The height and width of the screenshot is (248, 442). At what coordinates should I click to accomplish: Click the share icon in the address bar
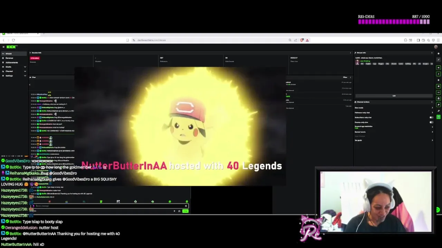click(296, 40)
